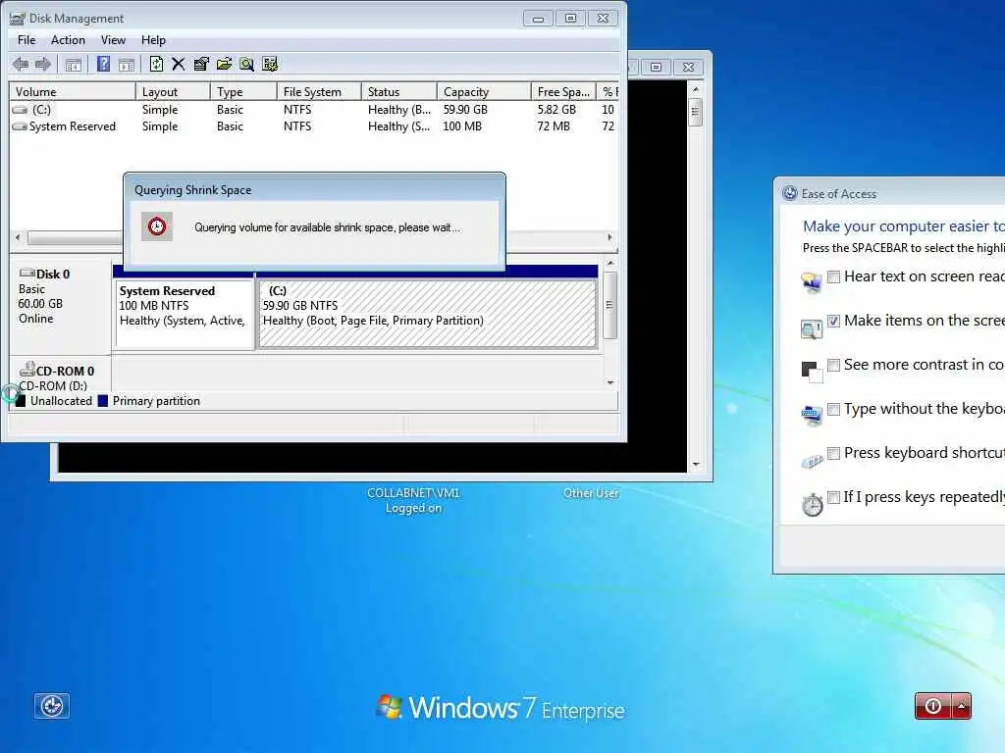
Task: Click the Forward arrow in Disk Management toolbar
Action: click(x=43, y=64)
